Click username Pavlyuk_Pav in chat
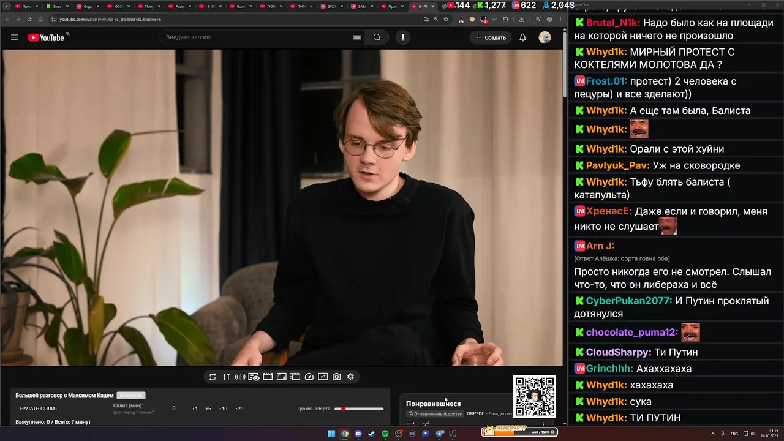The image size is (784, 441). 617,165
